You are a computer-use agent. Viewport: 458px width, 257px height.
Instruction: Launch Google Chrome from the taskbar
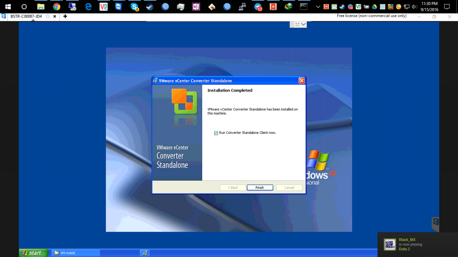pos(56,6)
